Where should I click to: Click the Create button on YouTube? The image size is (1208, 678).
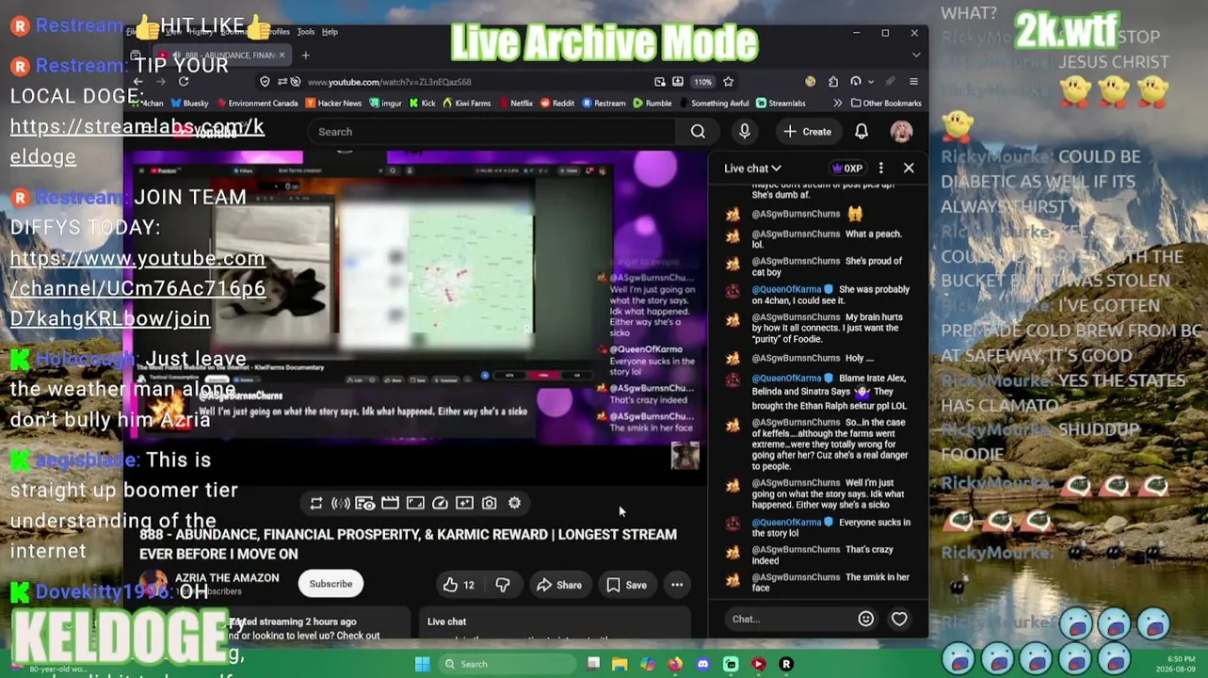[808, 132]
